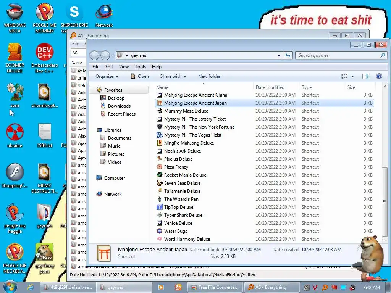Open the recent pages arrow beside navigation buttons
This screenshot has width=391, height=293.
(113, 56)
